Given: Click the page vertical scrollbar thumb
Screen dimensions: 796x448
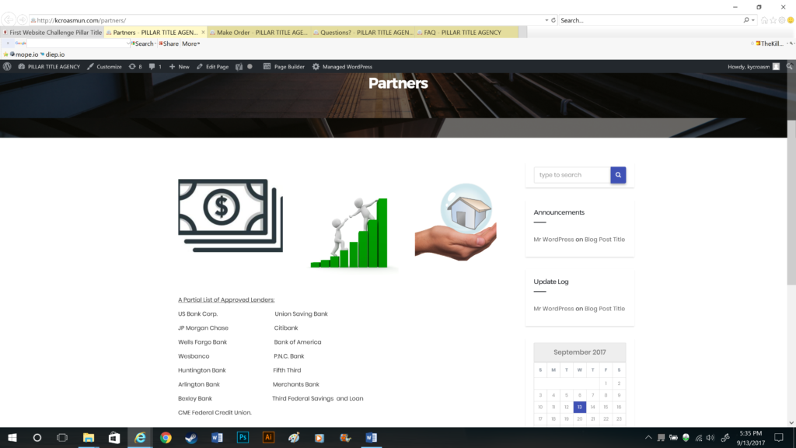Looking at the screenshot, I should [x=791, y=202].
